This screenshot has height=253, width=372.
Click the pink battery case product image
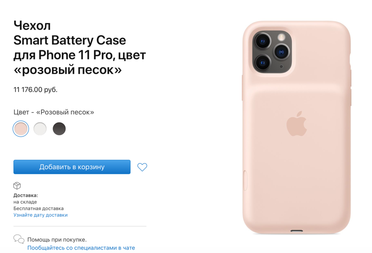tap(296, 127)
